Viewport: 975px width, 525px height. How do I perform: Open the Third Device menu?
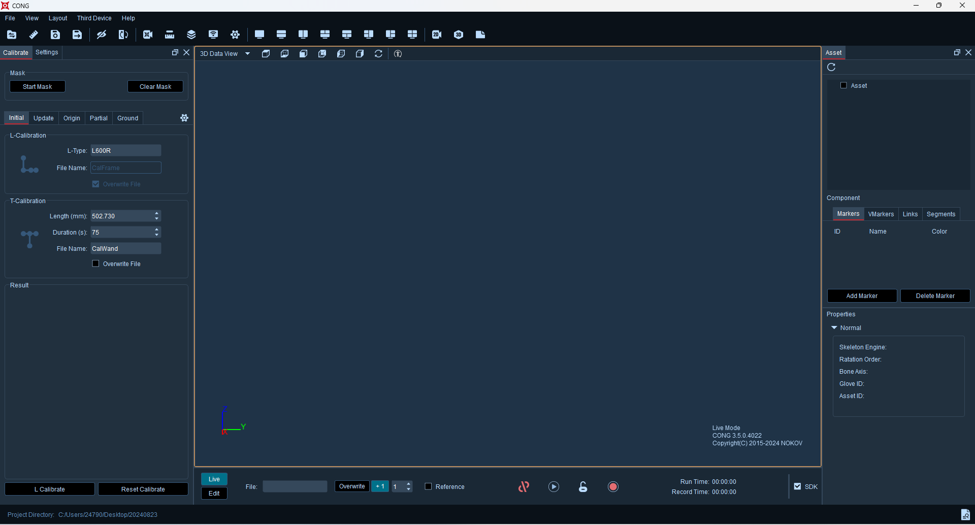click(94, 18)
